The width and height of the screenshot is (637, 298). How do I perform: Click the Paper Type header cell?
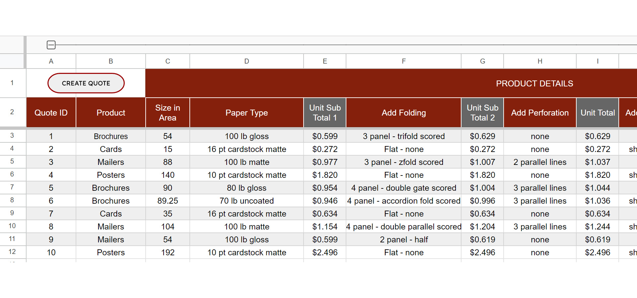coord(247,113)
